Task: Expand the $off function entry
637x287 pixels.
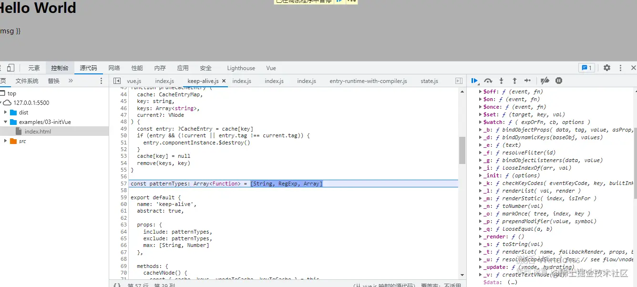Action: point(480,92)
